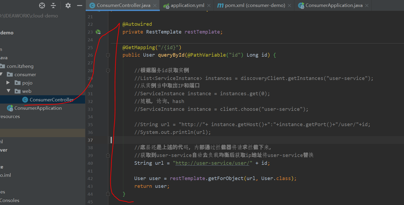Click the web folder icon
Viewport: 404px width, 205px height.
click(x=17, y=91)
